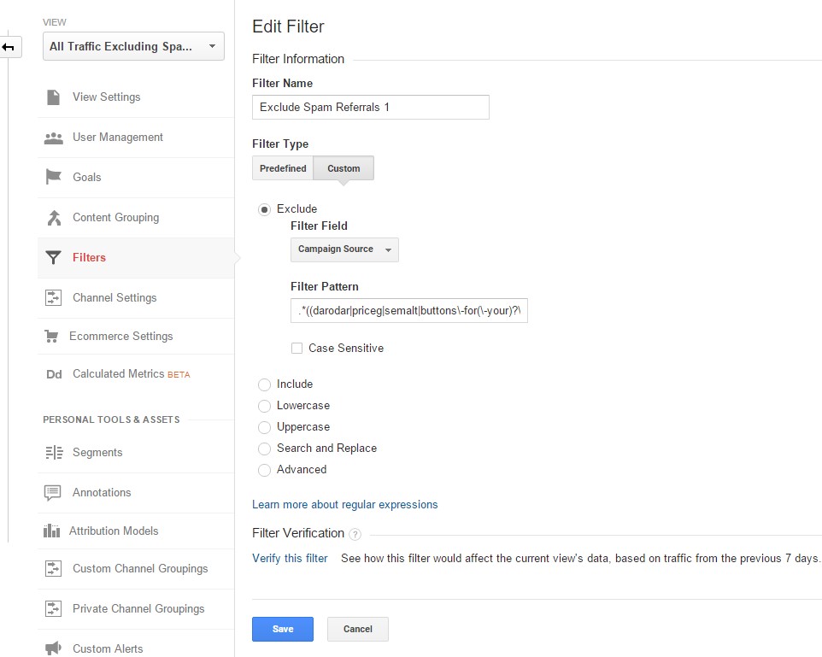This screenshot has height=657, width=822.
Task: Select the Advanced radio button
Action: [264, 471]
